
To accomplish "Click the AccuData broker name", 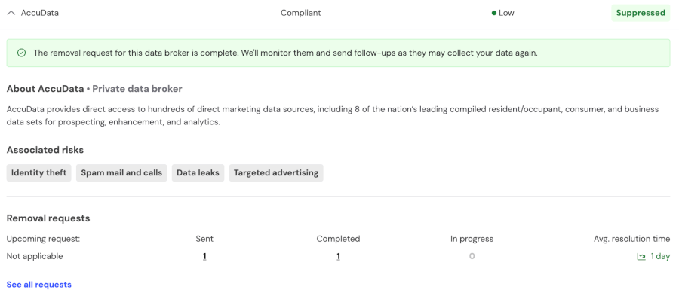I will click(40, 13).
